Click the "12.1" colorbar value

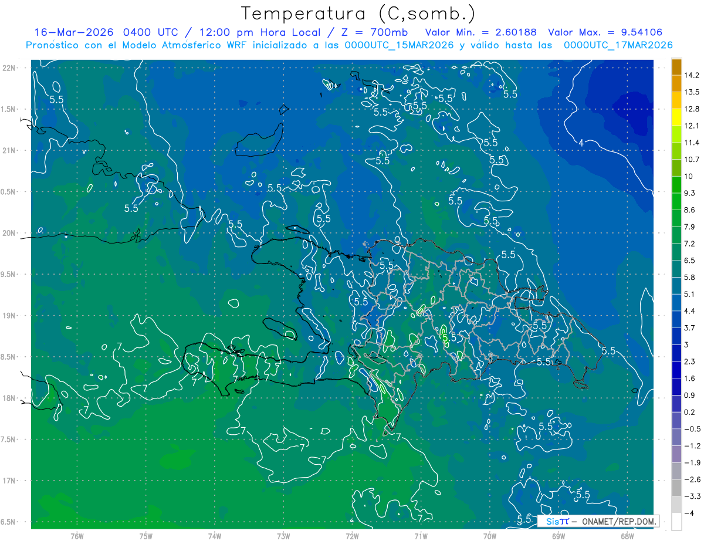coord(691,126)
